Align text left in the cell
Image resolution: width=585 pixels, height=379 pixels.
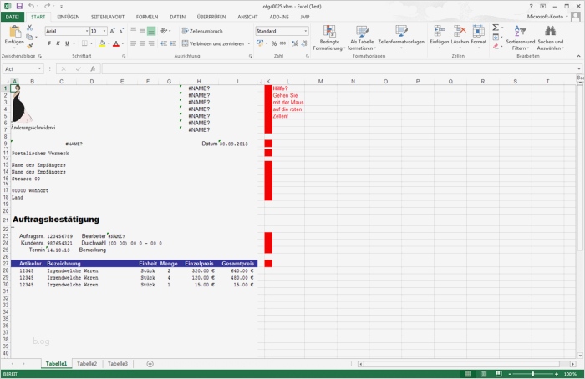pos(133,43)
